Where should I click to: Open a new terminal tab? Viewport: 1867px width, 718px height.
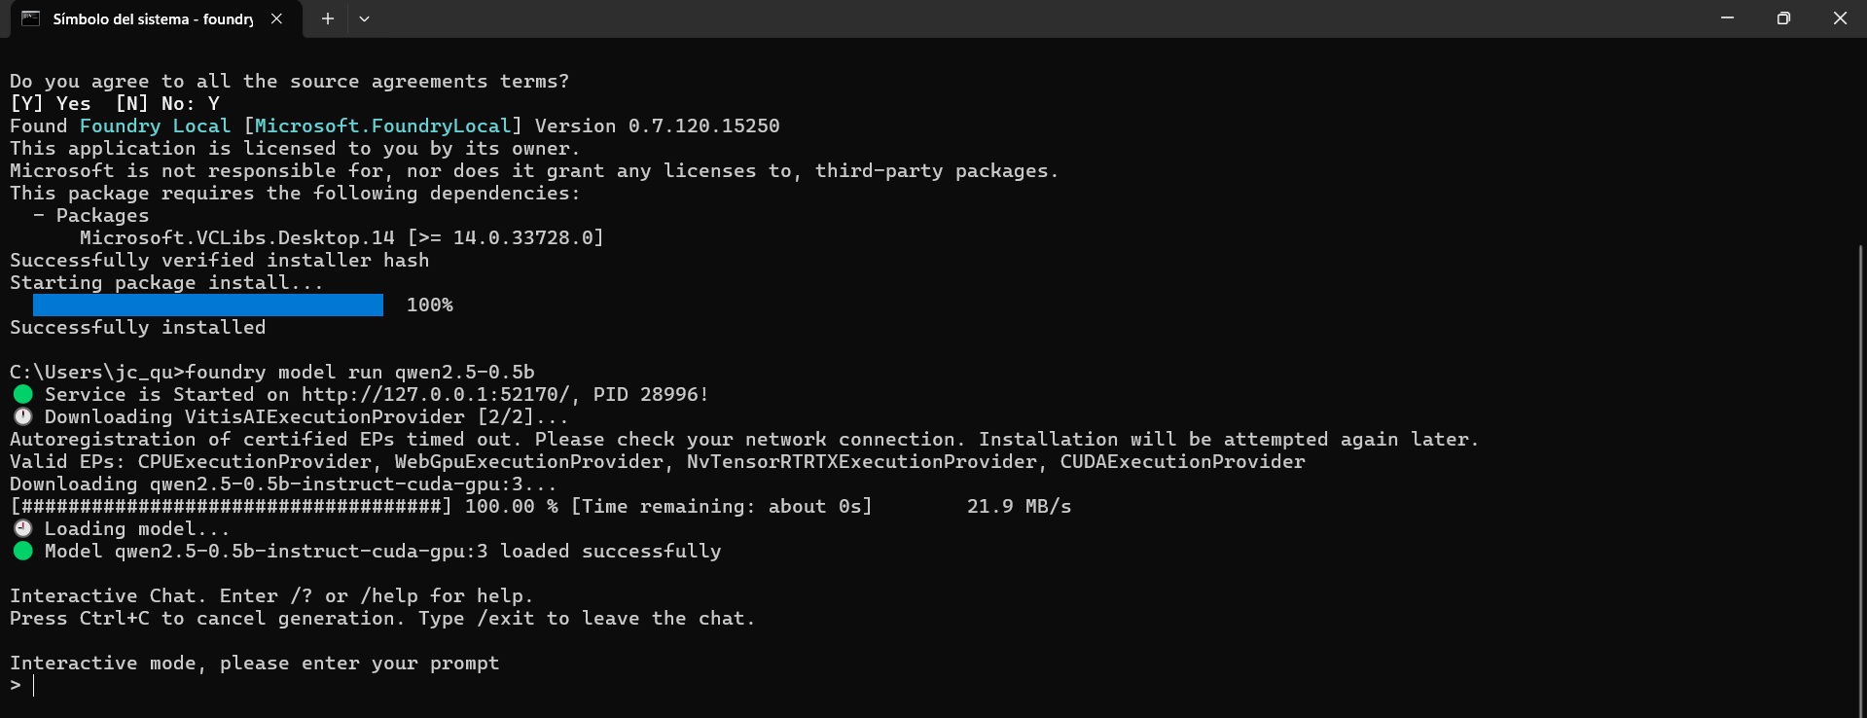click(x=328, y=18)
